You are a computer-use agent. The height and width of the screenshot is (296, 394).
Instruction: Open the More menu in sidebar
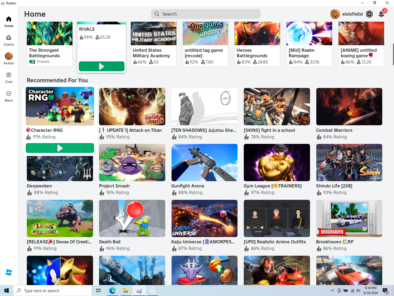(9, 96)
